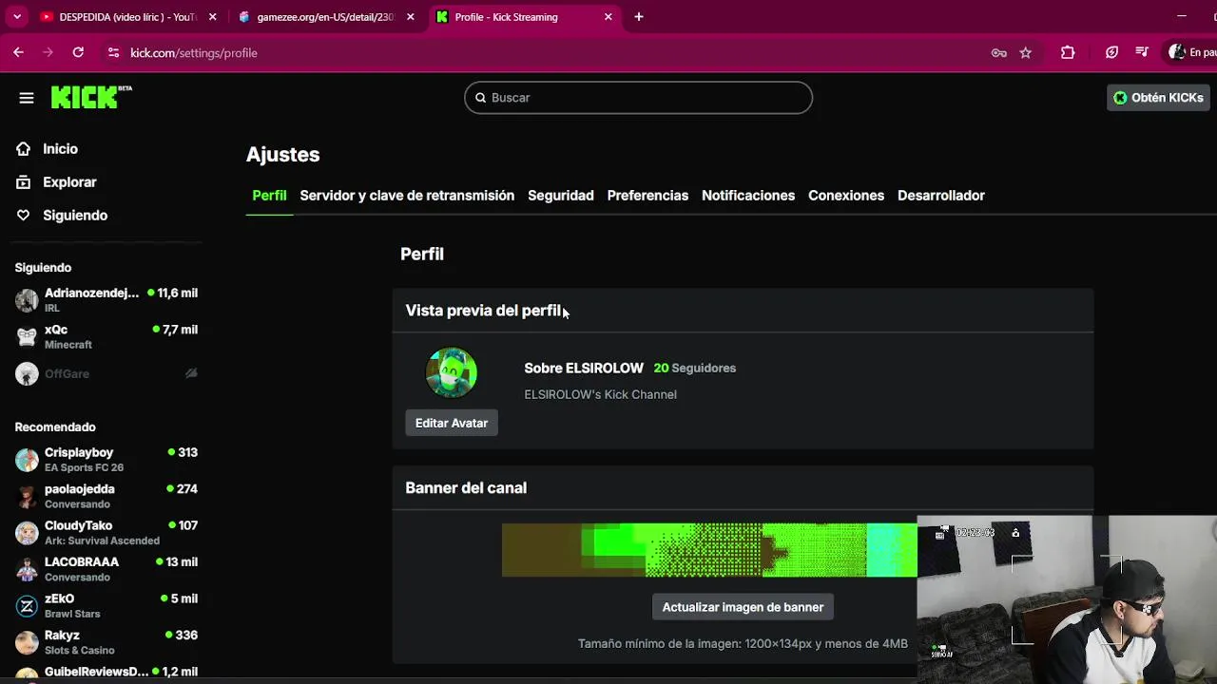The height and width of the screenshot is (684, 1217).
Task: Switch to the DESPEDIDA YouTube tab
Action: coord(128,17)
